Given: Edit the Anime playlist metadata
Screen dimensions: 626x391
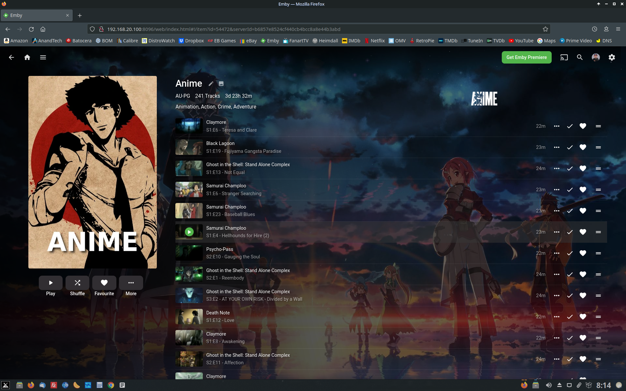Looking at the screenshot, I should [211, 84].
